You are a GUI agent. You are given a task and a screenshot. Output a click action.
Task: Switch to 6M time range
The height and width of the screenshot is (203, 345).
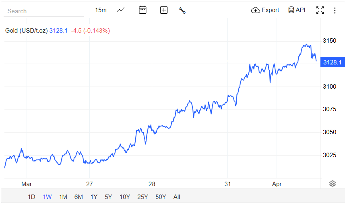(x=79, y=197)
